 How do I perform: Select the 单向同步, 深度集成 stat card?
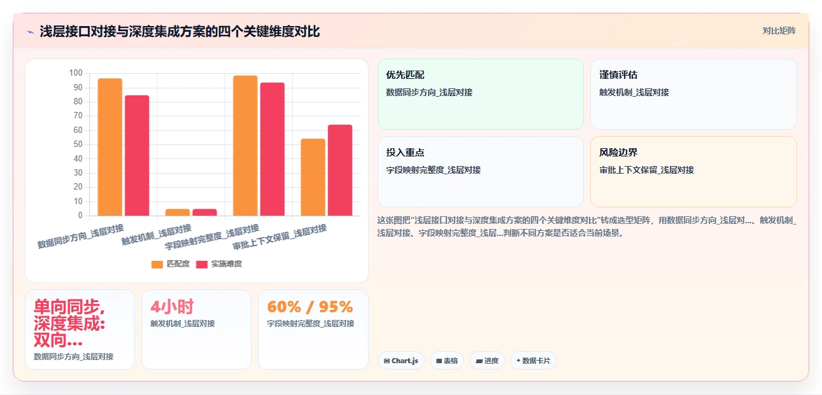[x=80, y=329]
